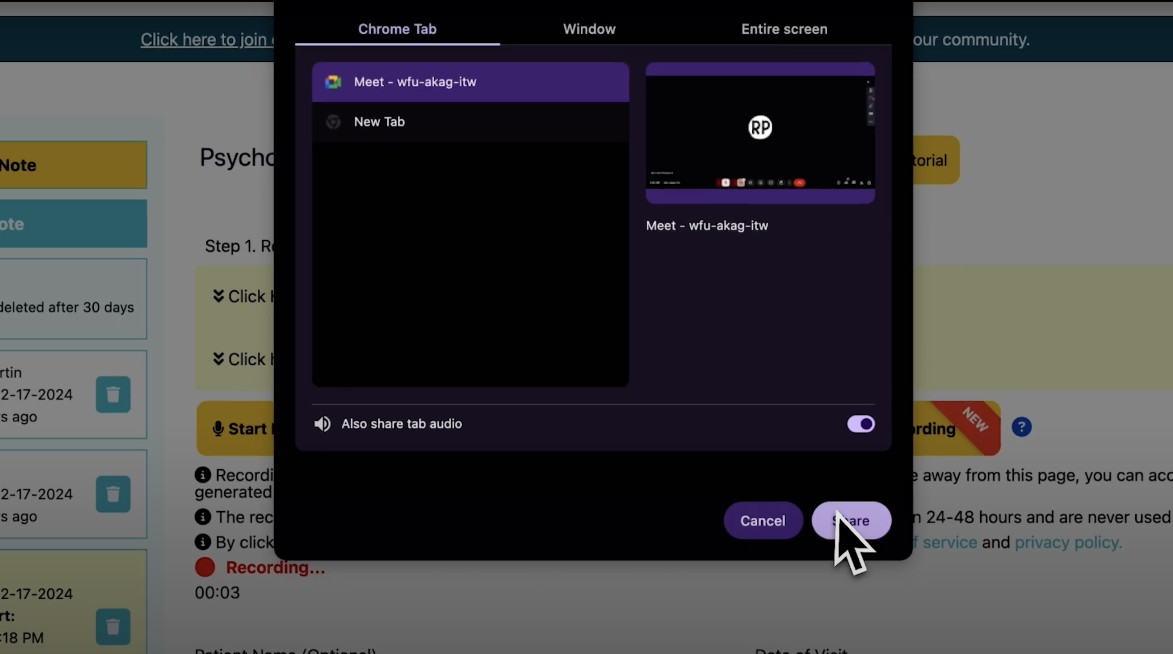Click the Cancel button
Image resolution: width=1173 pixels, height=654 pixels.
point(763,520)
